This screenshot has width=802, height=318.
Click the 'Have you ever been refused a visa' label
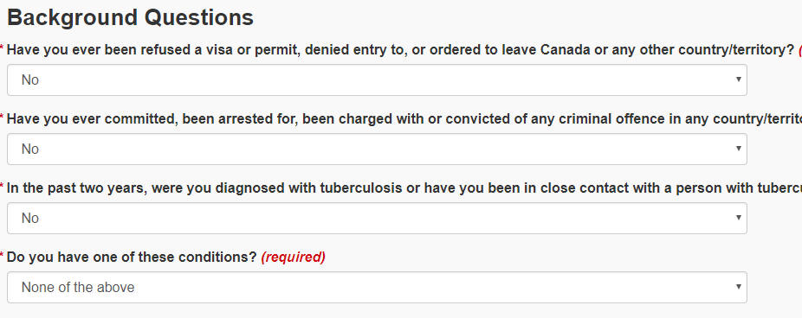[x=400, y=50]
